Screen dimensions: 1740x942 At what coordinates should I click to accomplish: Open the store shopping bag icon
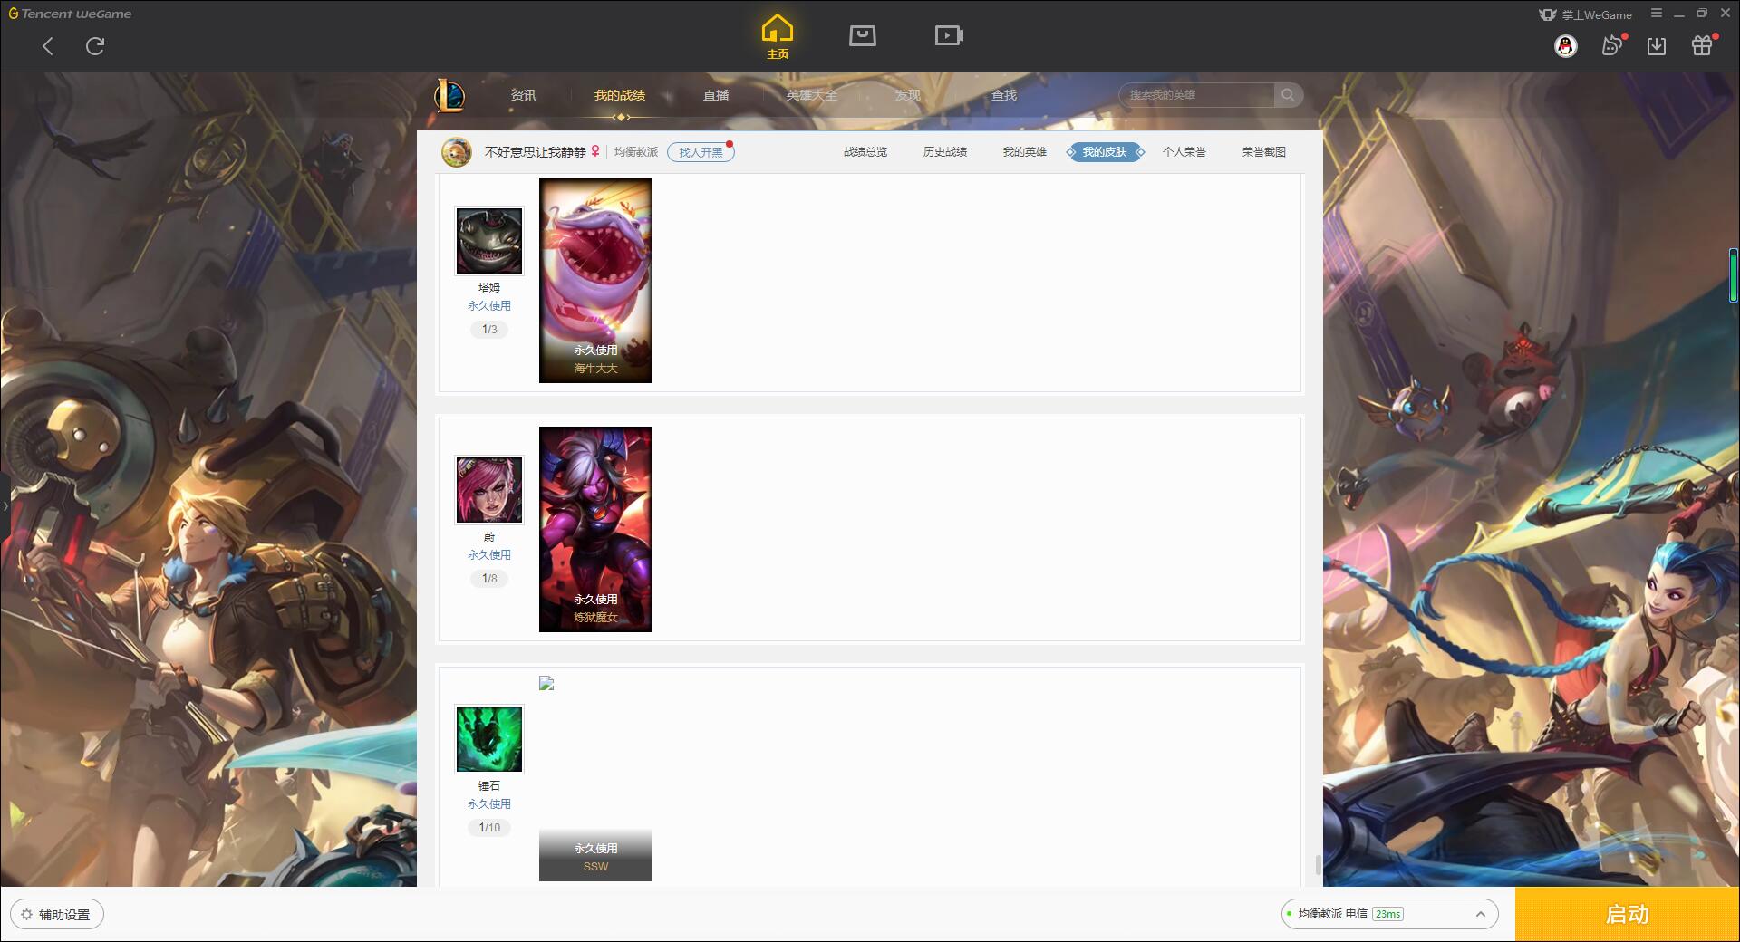(x=863, y=35)
